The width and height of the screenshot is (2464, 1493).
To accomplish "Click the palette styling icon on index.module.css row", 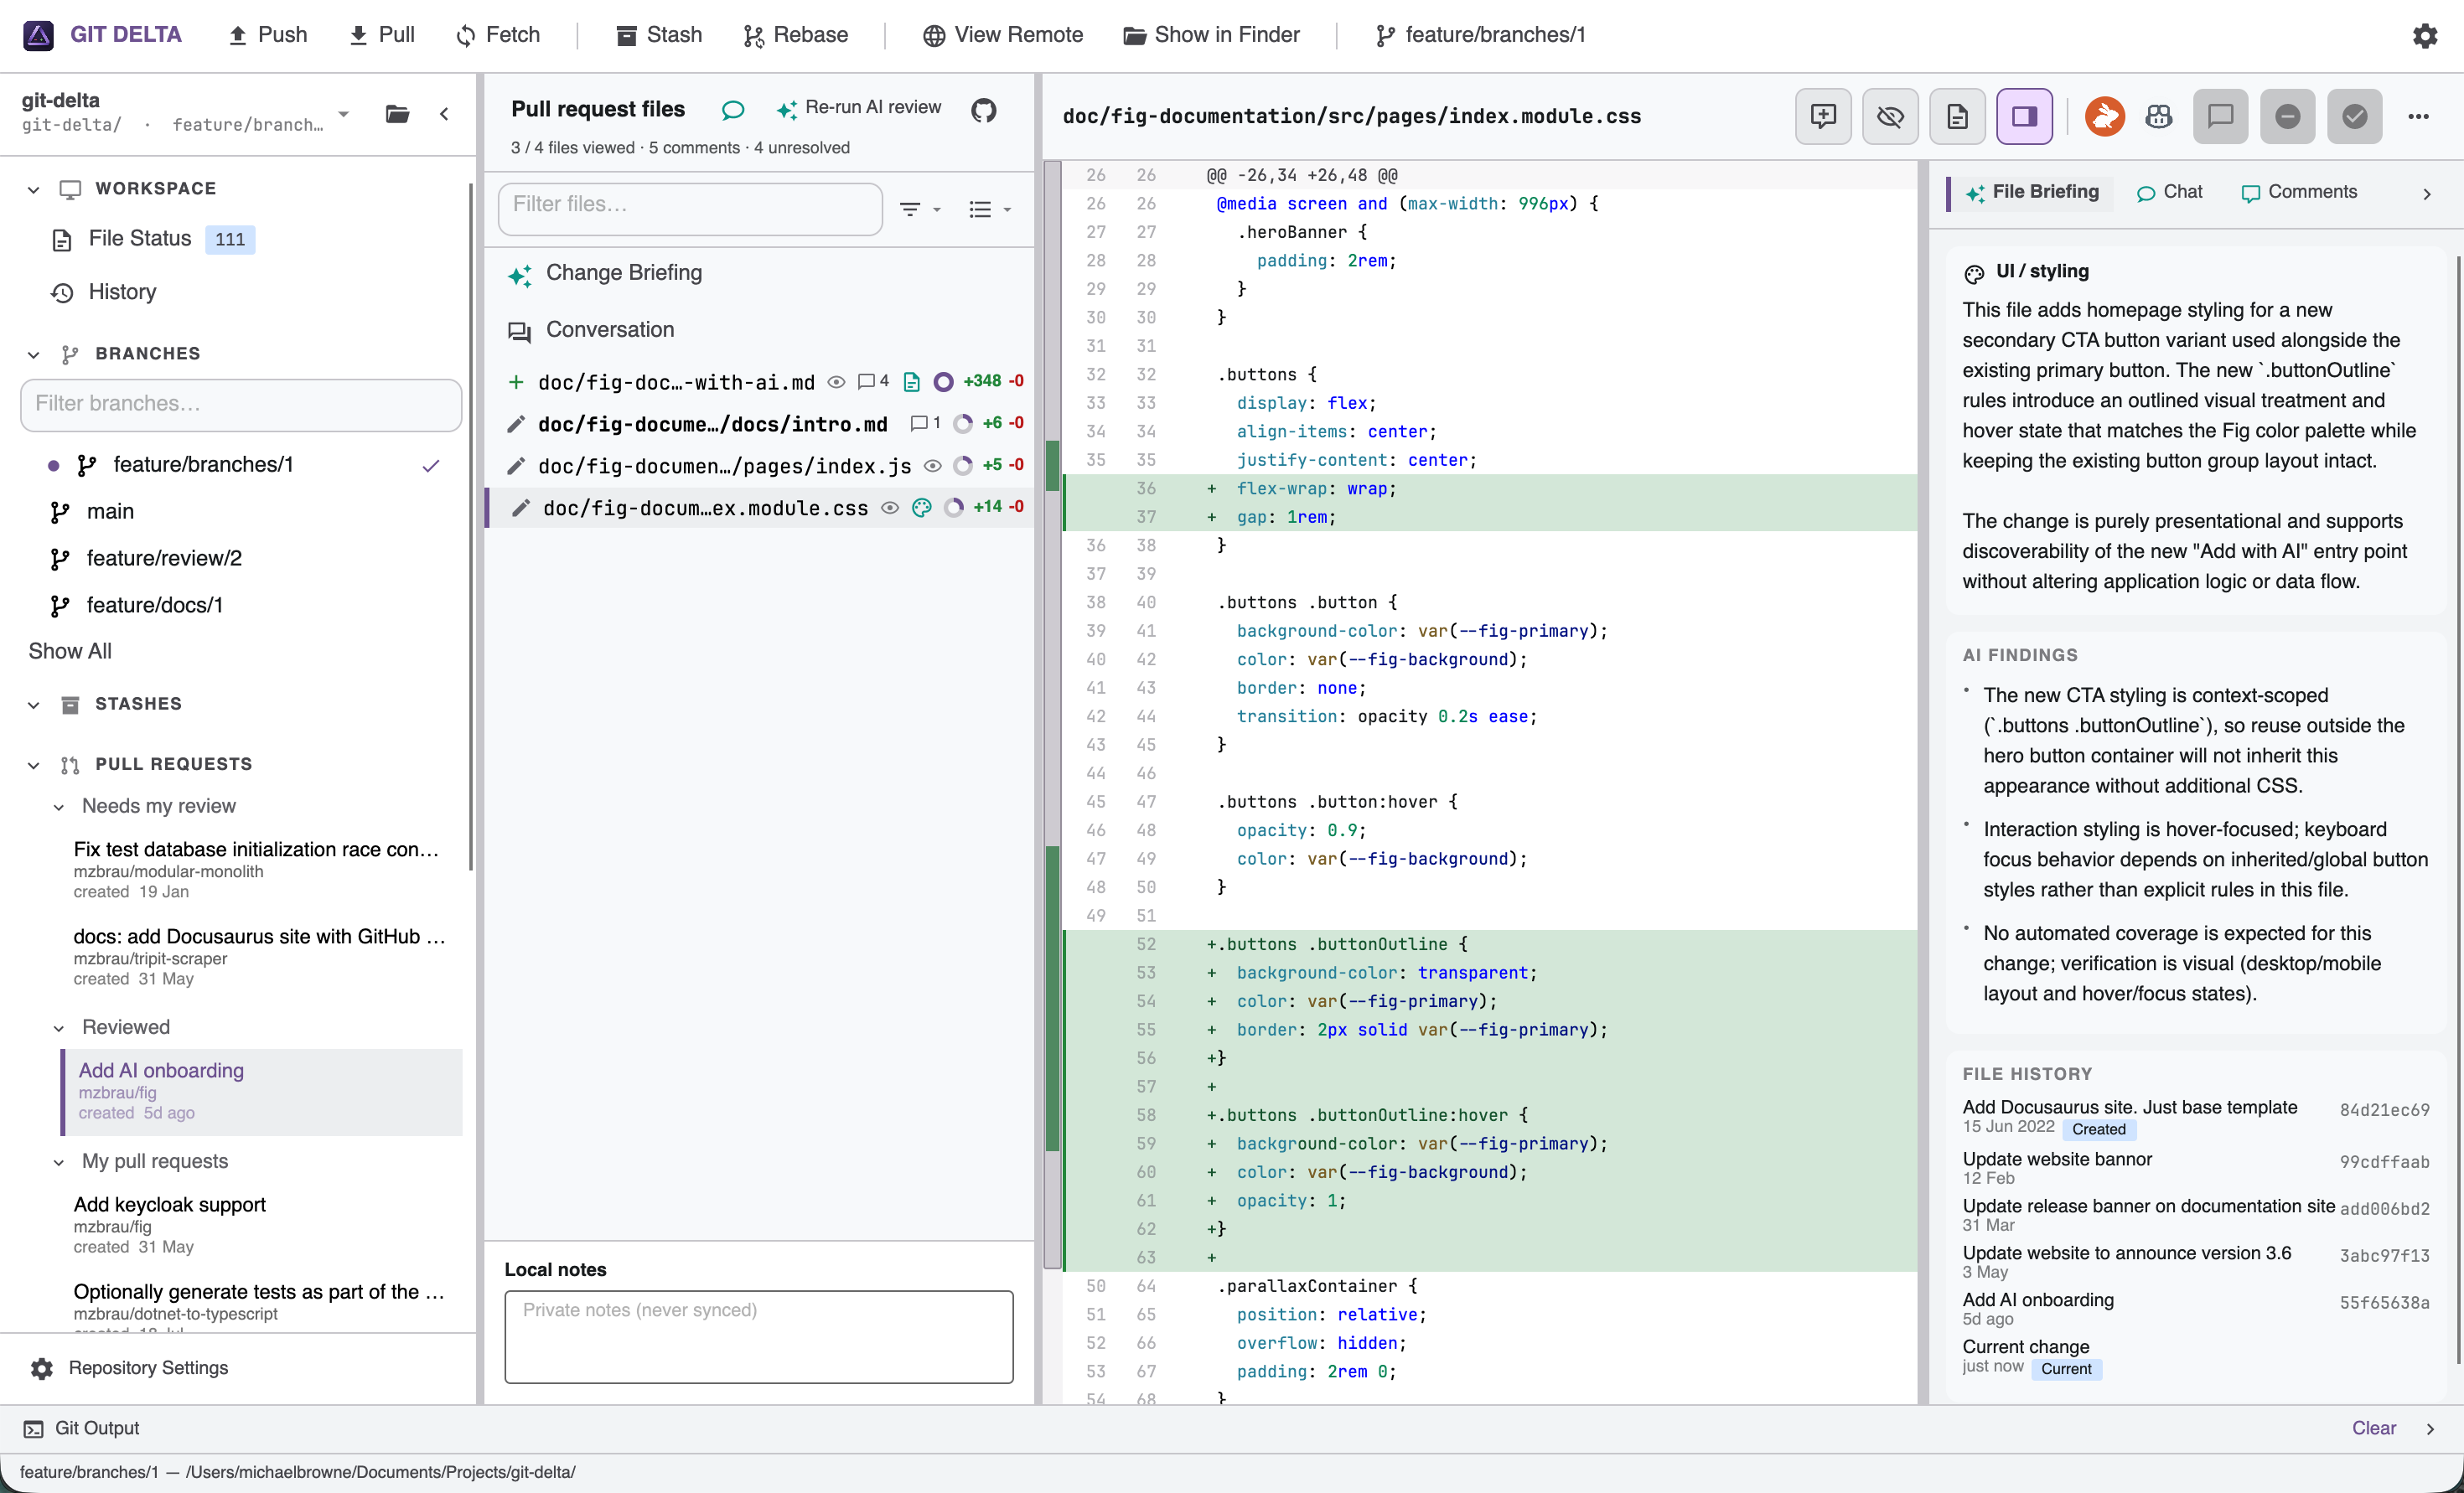I will (x=922, y=508).
